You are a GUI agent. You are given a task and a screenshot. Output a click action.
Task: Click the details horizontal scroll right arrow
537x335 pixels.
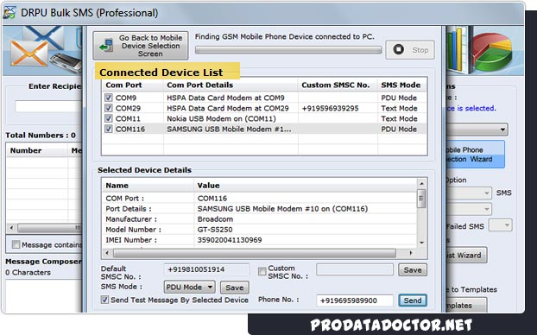click(x=411, y=253)
